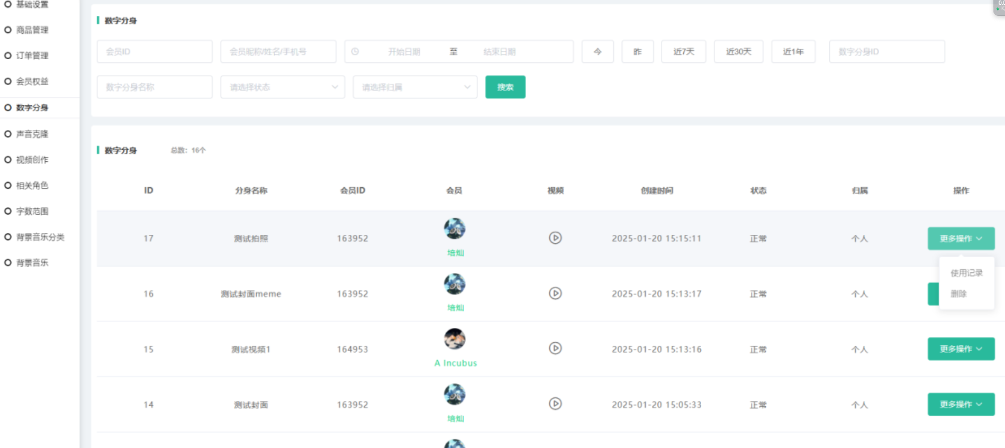
Task: Expand 更多操作 for row ID 14
Action: pyautogui.click(x=961, y=405)
